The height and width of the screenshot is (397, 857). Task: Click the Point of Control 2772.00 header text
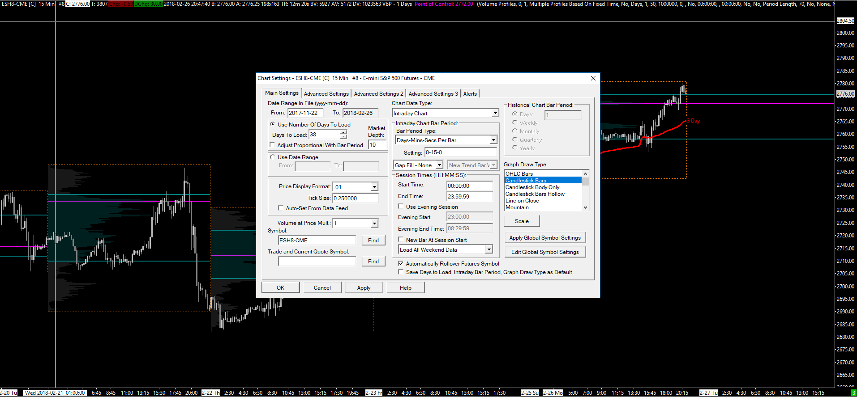coord(443,4)
